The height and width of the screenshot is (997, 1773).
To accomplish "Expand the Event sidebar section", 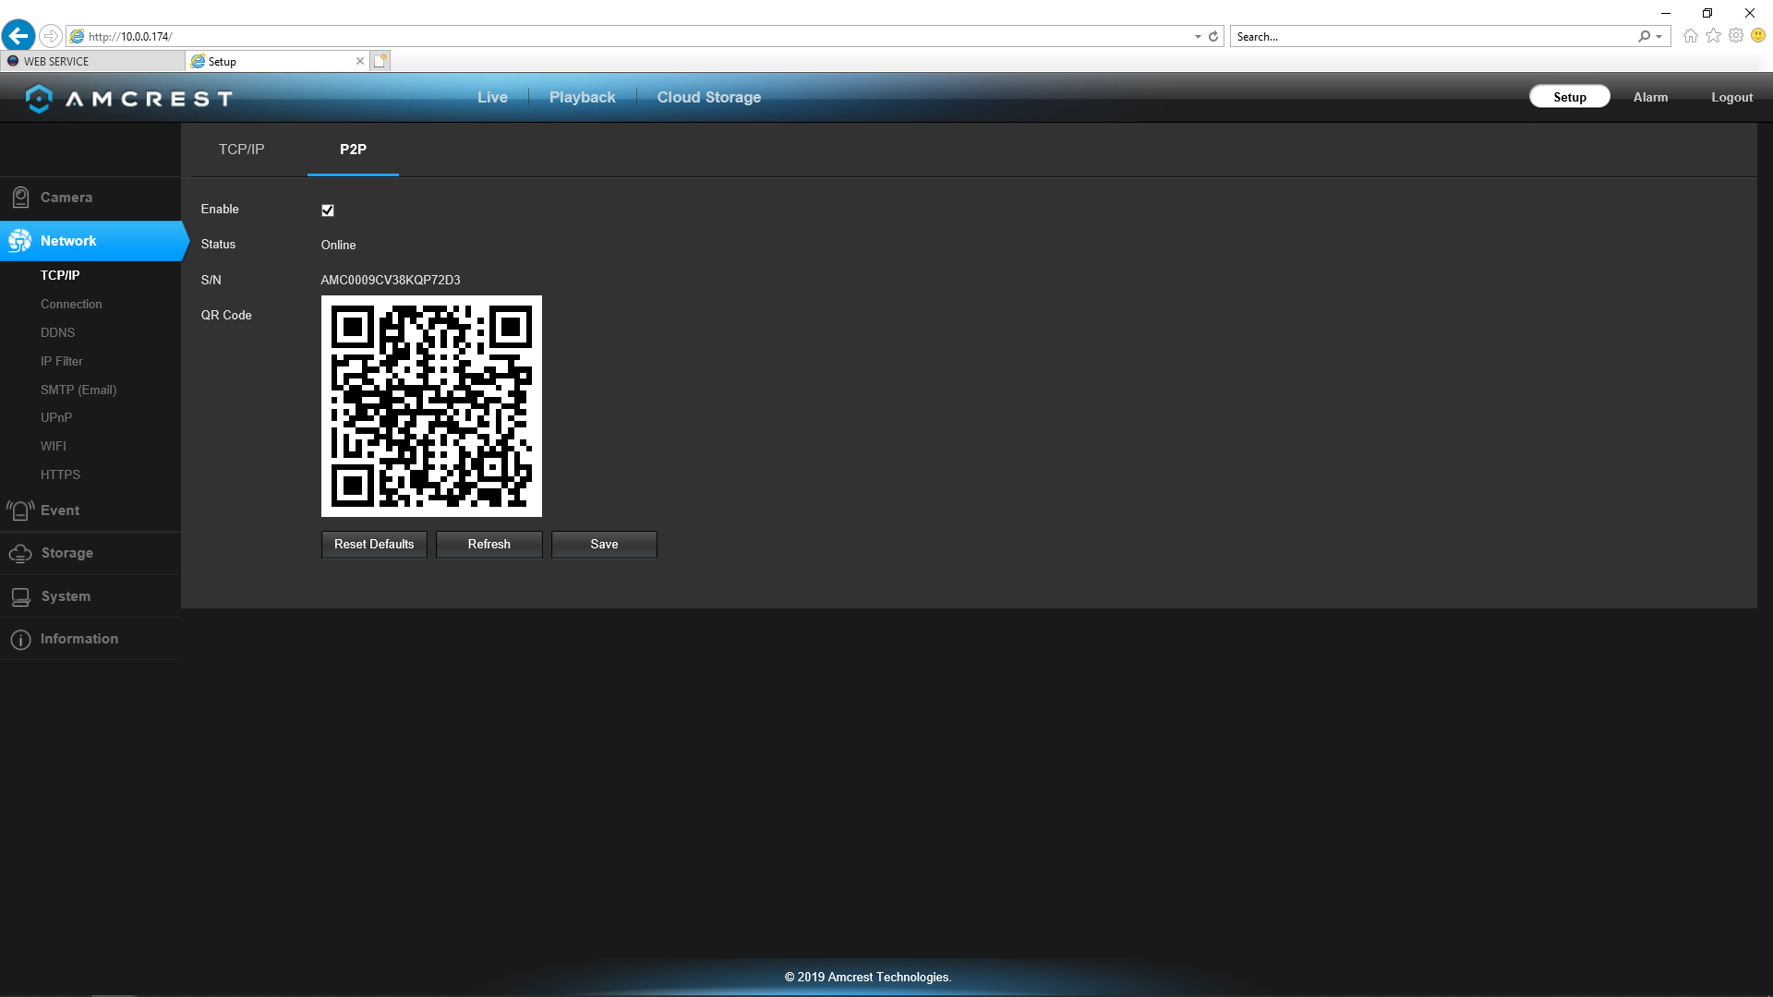I will [90, 511].
